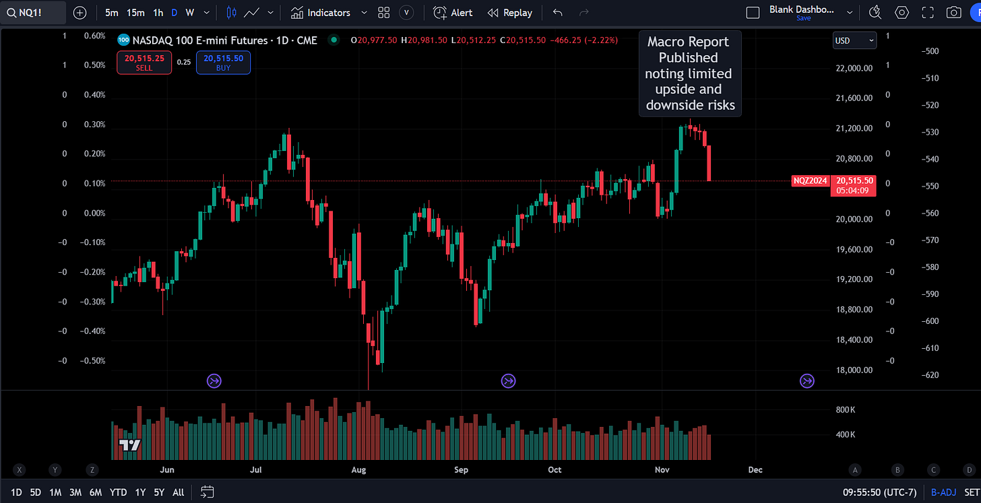
Task: Click the red 20,515.25 SELL button
Action: pos(144,63)
